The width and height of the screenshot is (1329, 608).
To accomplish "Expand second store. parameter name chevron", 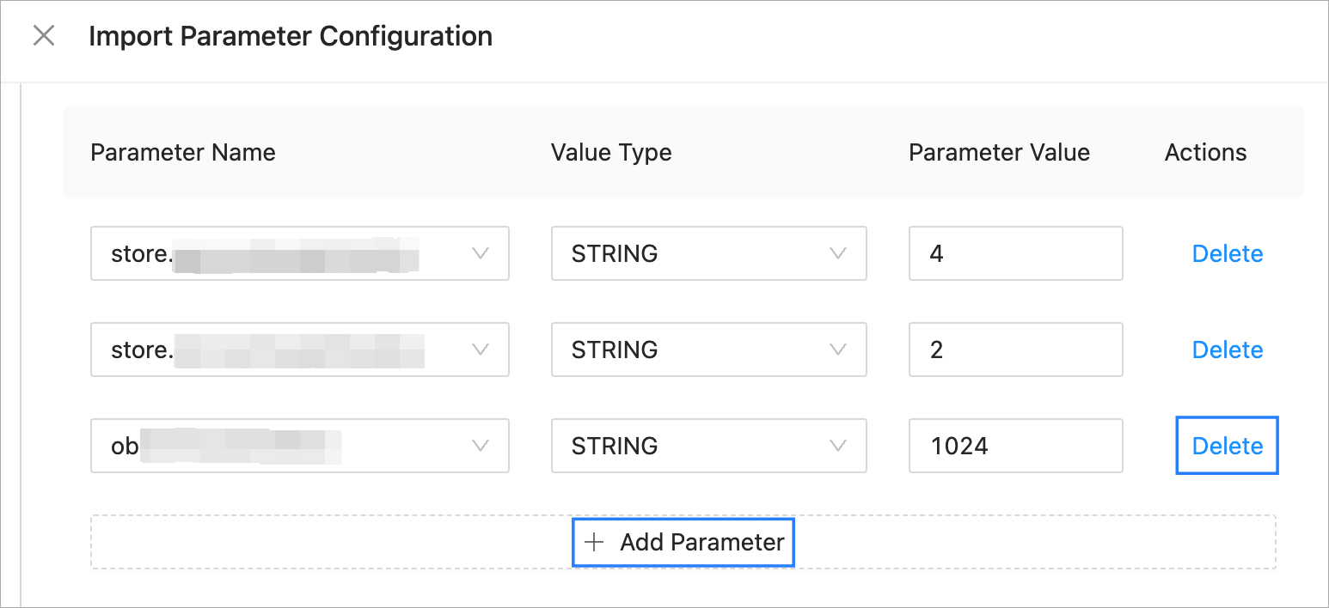I will 481,350.
